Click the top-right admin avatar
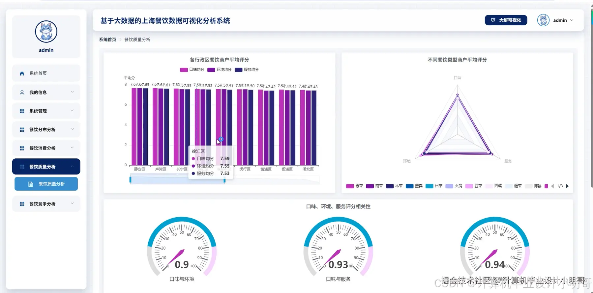The image size is (593, 293). pyautogui.click(x=543, y=20)
